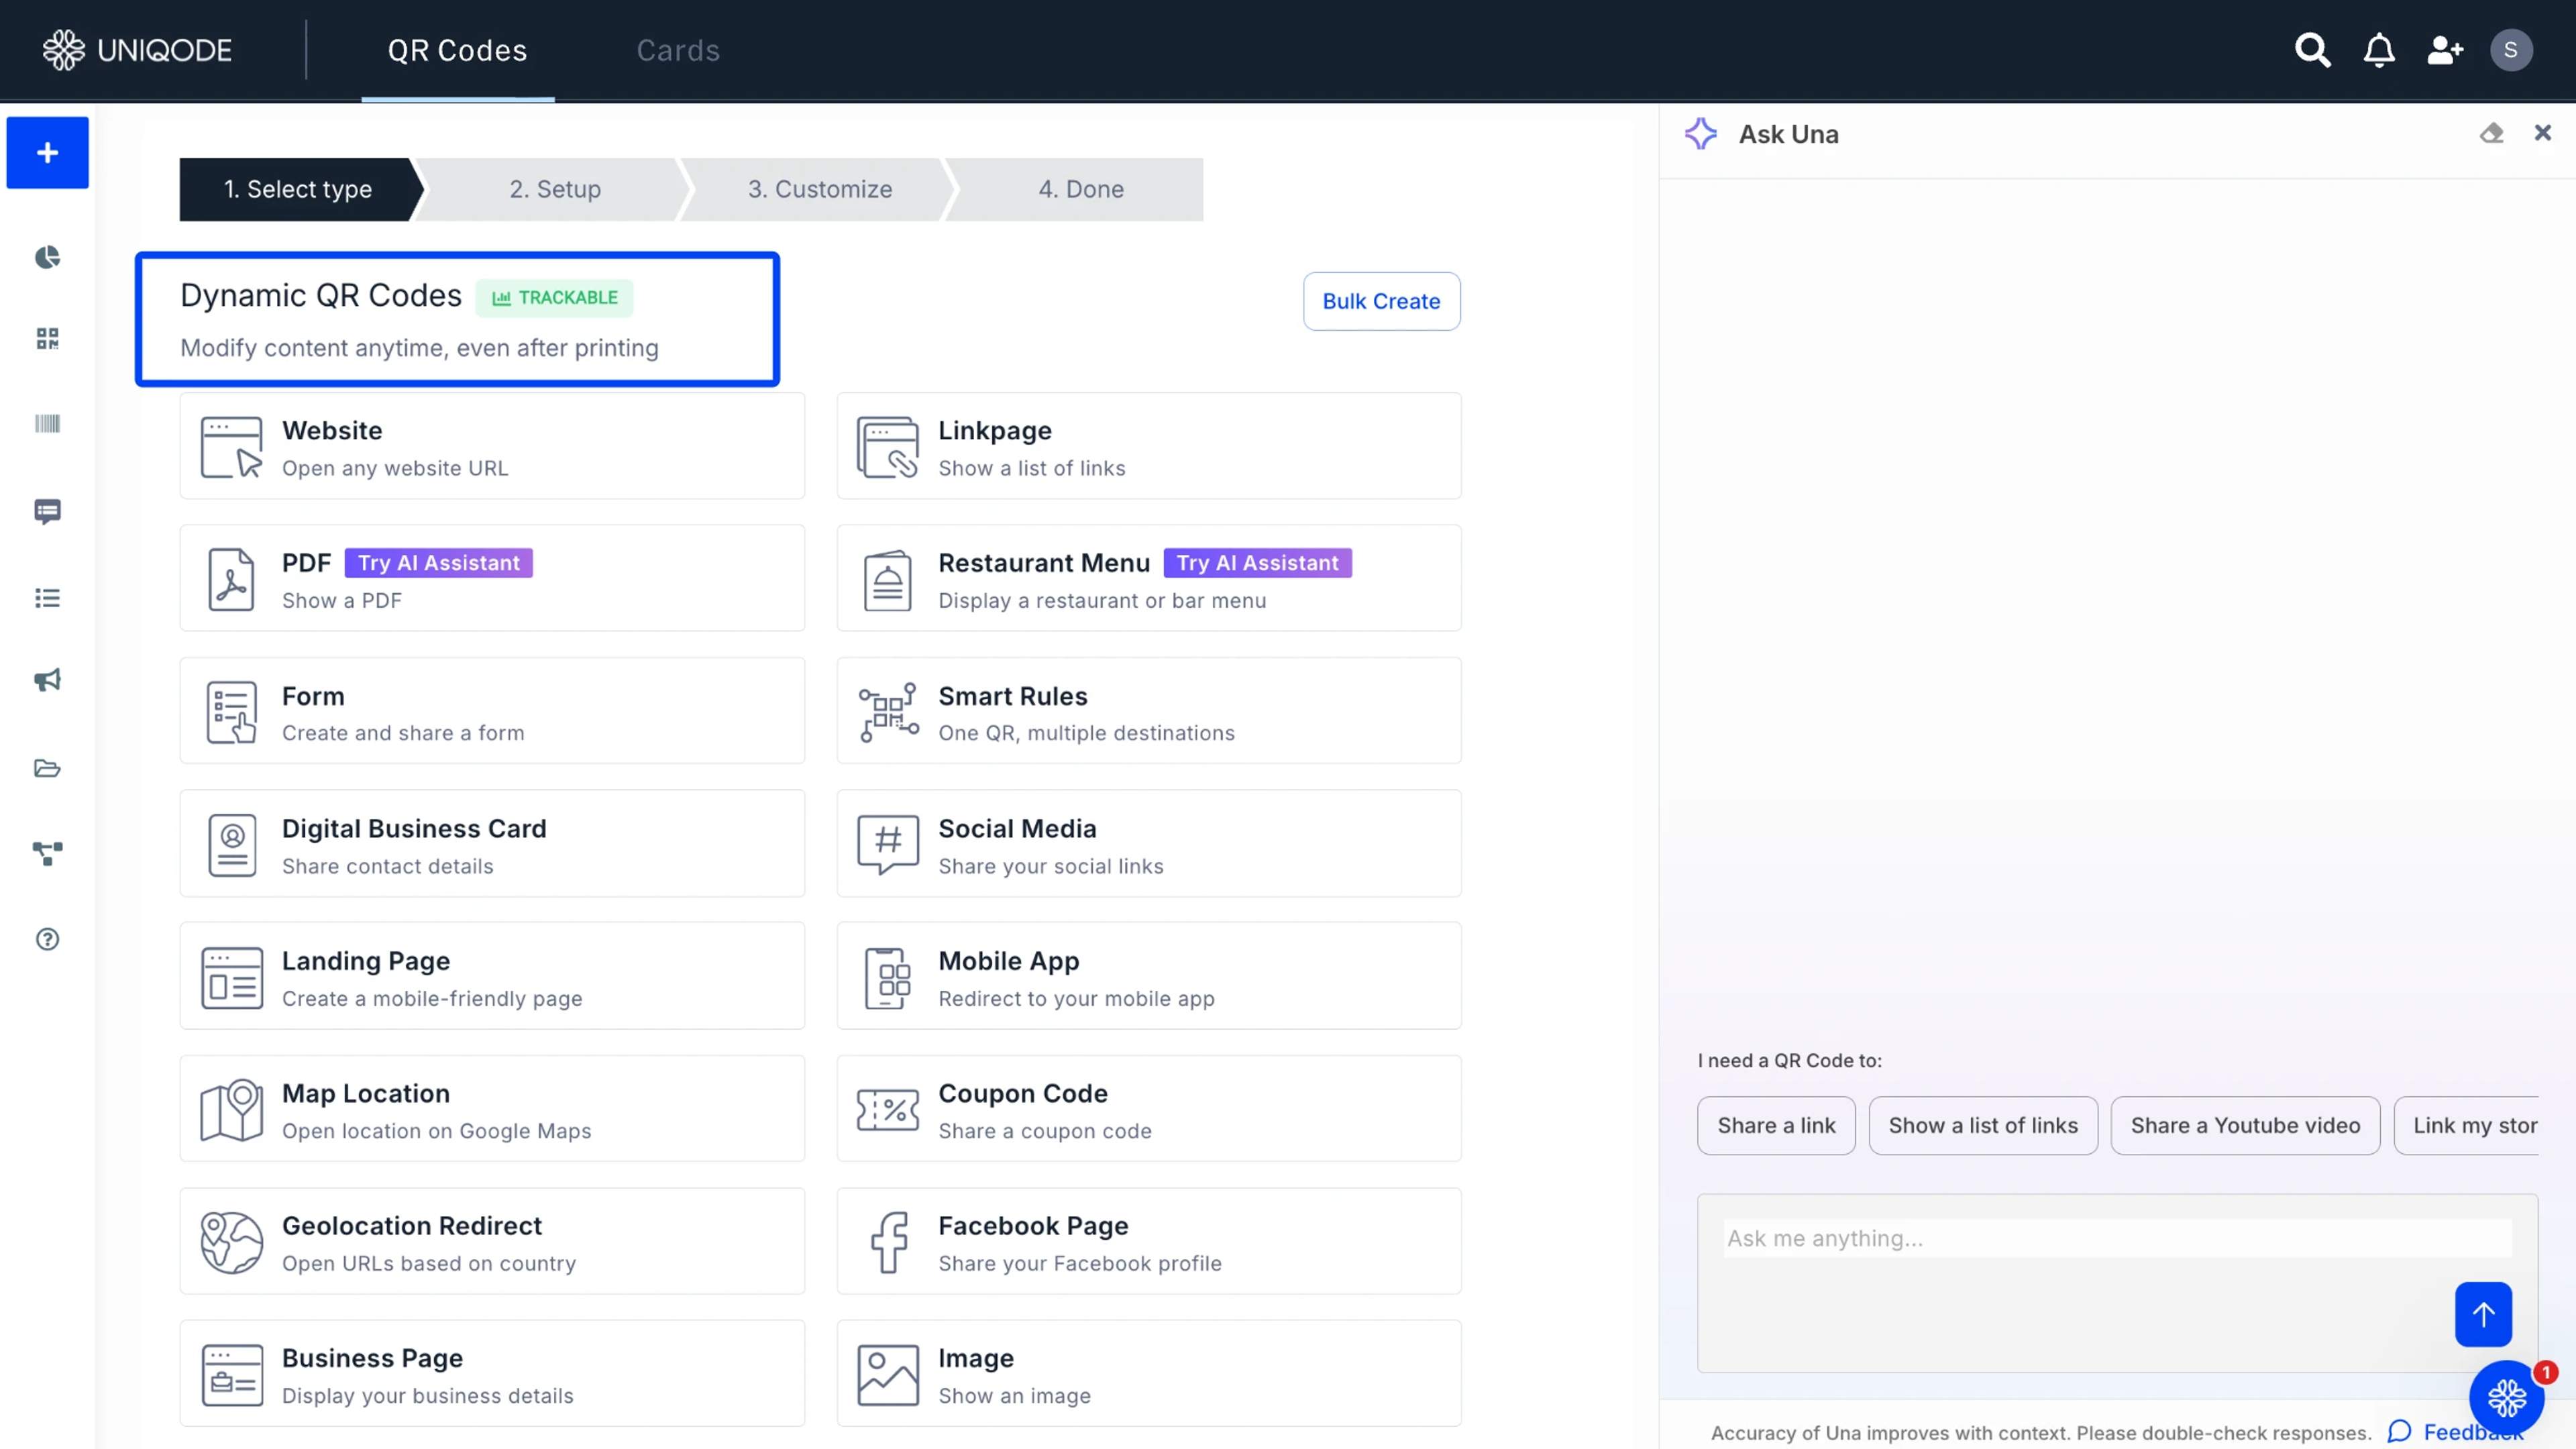Click the blue plus create button in sidebar
Screen dimensions: 2576x1449
47,153
